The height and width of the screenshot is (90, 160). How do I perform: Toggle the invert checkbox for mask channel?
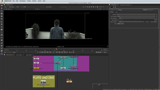coord(145,22)
